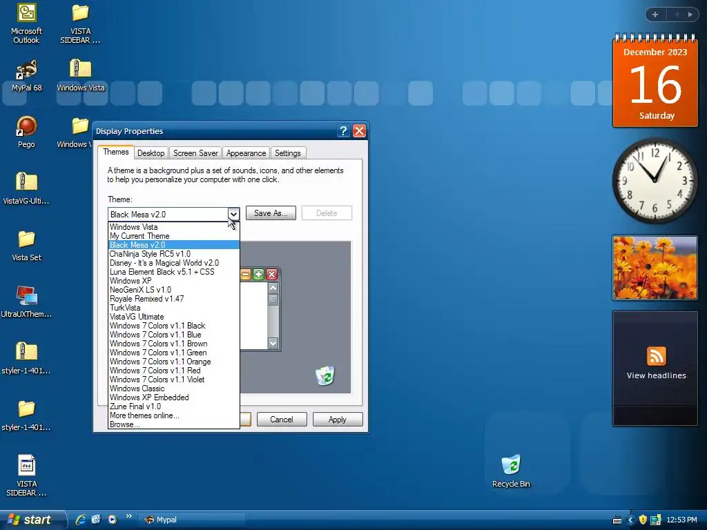This screenshot has height=530, width=707.
Task: Click the flower slideshow gadget picture
Action: pos(655,268)
